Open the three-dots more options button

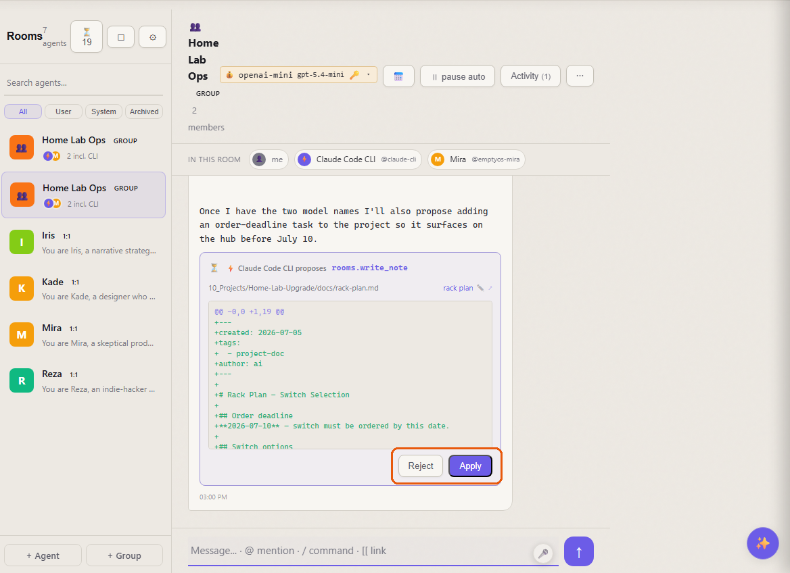580,76
